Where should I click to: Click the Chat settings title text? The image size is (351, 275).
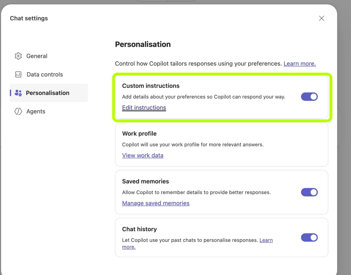coord(29,18)
